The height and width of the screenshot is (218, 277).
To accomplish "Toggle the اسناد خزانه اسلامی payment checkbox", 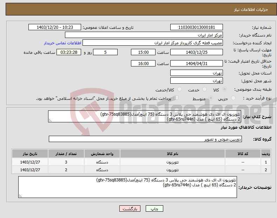I will (x=176, y=98).
